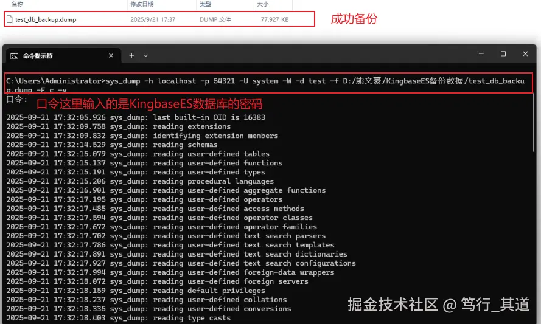Close the terminal window
The image size is (541, 324).
(525, 53)
